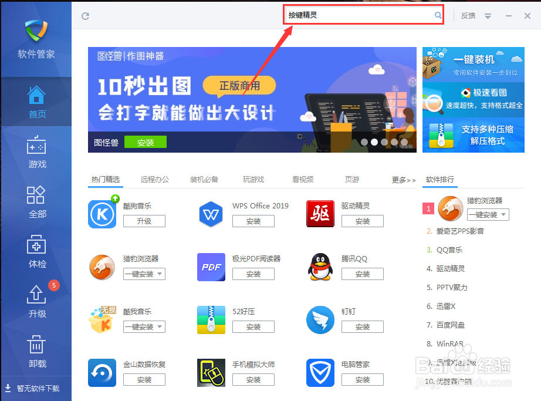Open the 卸载 uninstall section
This screenshot has height=401, width=541.
point(36,351)
